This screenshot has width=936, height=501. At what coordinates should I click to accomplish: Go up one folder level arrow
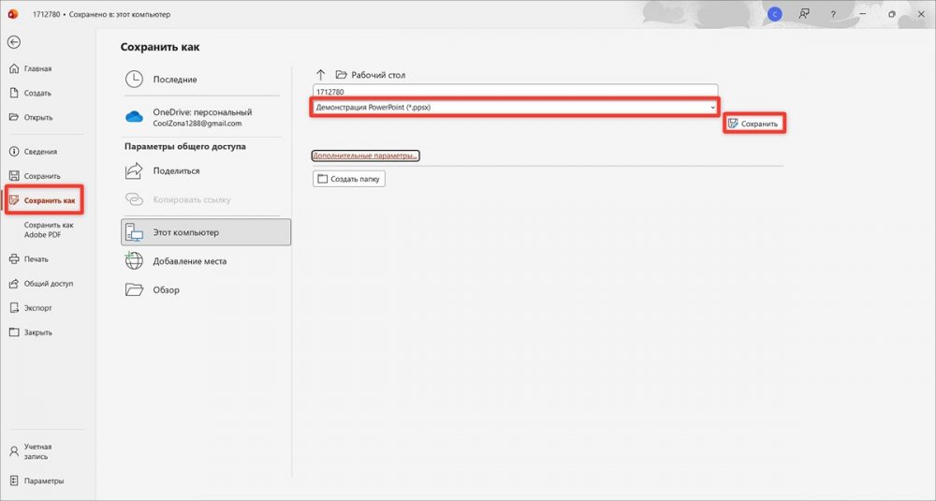coord(321,75)
